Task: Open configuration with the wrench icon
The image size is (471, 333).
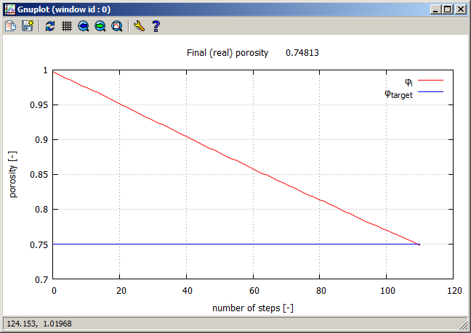Action: 139,26
